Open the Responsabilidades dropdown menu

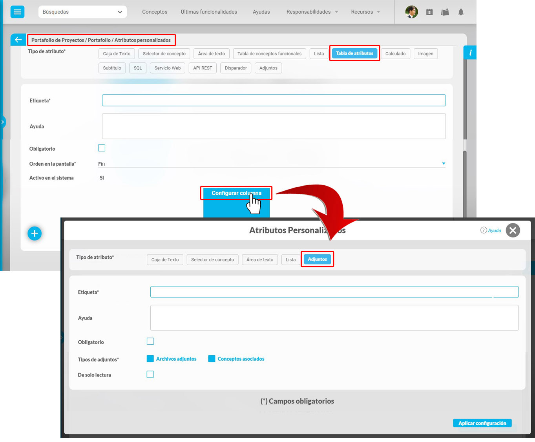tap(312, 12)
